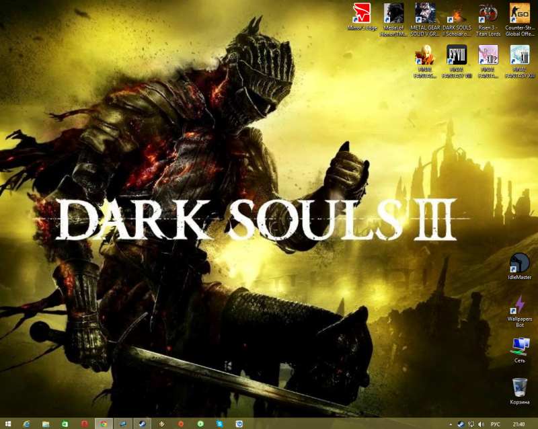Open the network status tray icon
Screen dimensions: 538x429
point(471,424)
